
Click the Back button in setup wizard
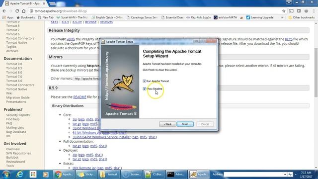point(167,124)
